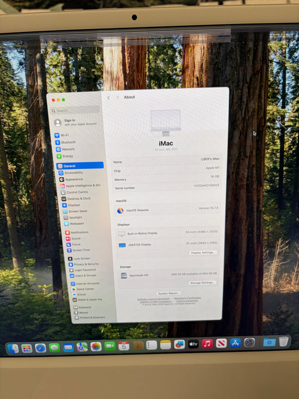Screen dimensions: 299x399
Task: Open Desktop & Dock settings
Action: (x=76, y=199)
